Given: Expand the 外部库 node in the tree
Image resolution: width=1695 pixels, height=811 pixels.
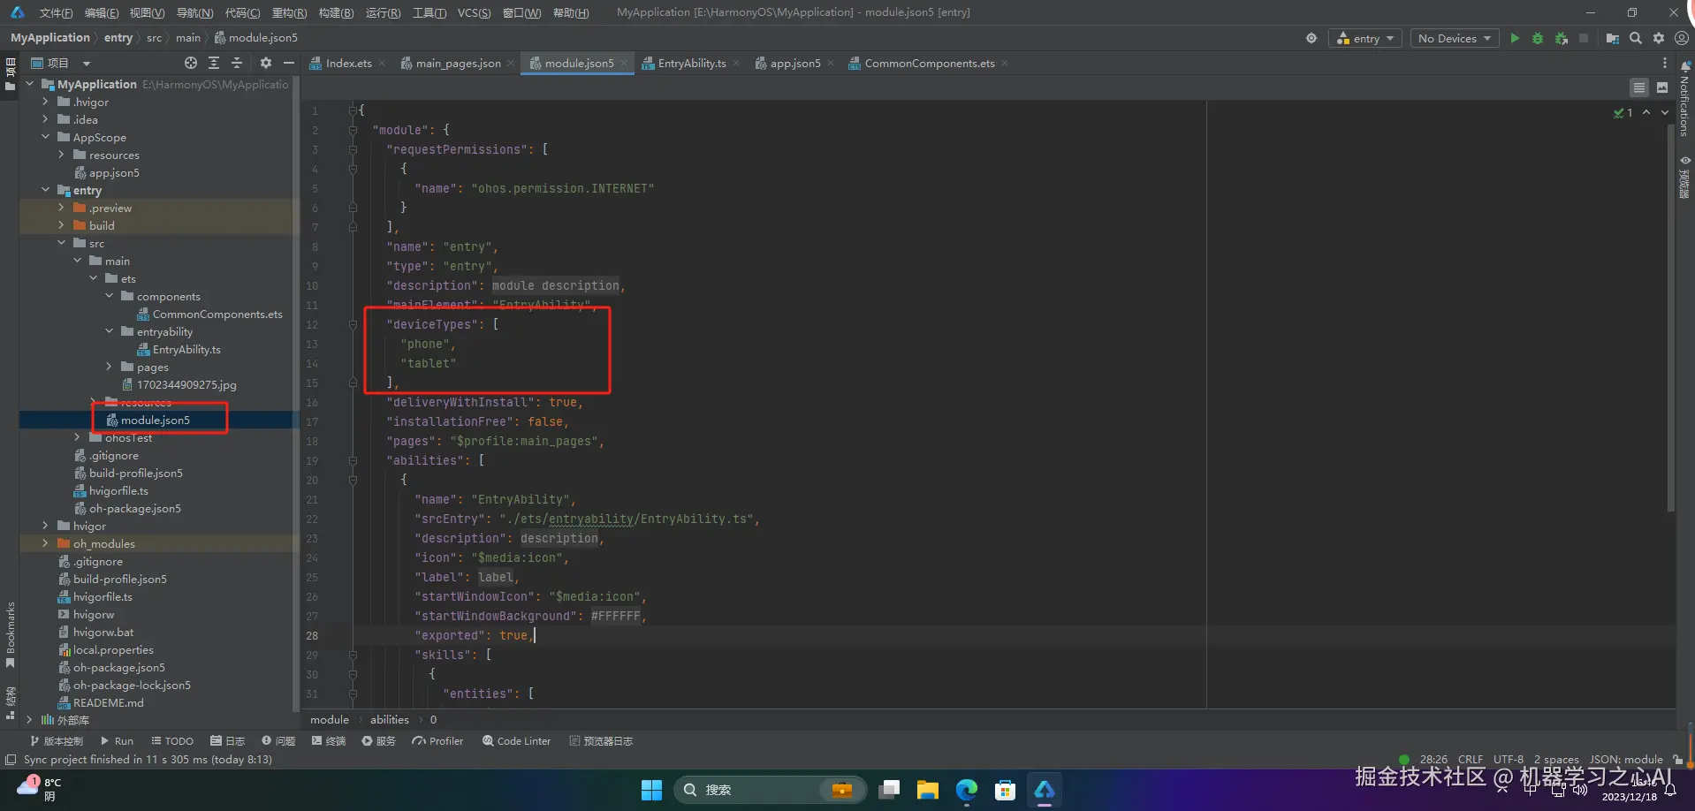Looking at the screenshot, I should 29,720.
